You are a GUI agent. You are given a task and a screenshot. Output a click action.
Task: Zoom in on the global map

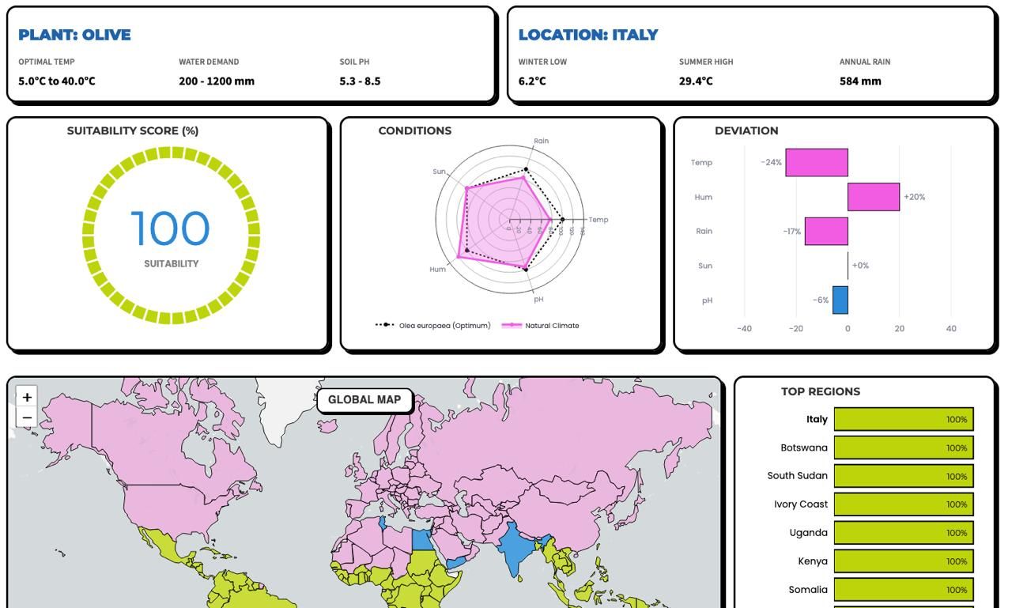point(27,397)
